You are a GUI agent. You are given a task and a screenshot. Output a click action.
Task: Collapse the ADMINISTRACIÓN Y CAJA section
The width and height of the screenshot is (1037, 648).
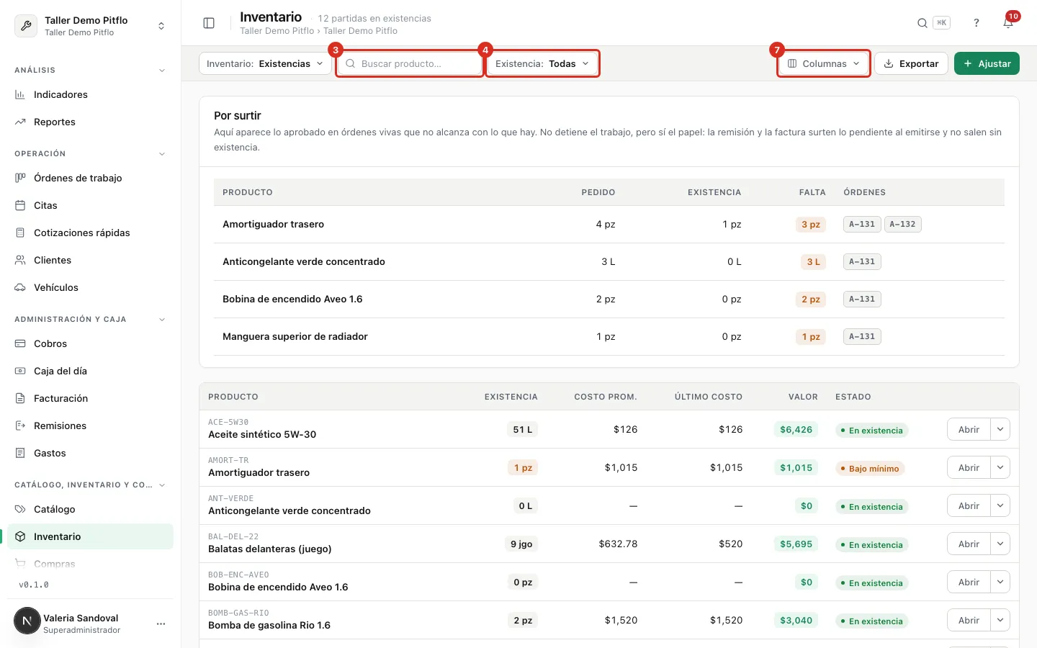(x=161, y=320)
